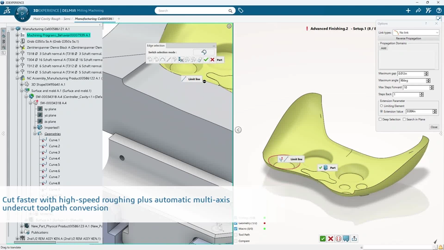The height and width of the screenshot is (250, 444).
Task: Click the Maximum angle input field
Action: 413,81
